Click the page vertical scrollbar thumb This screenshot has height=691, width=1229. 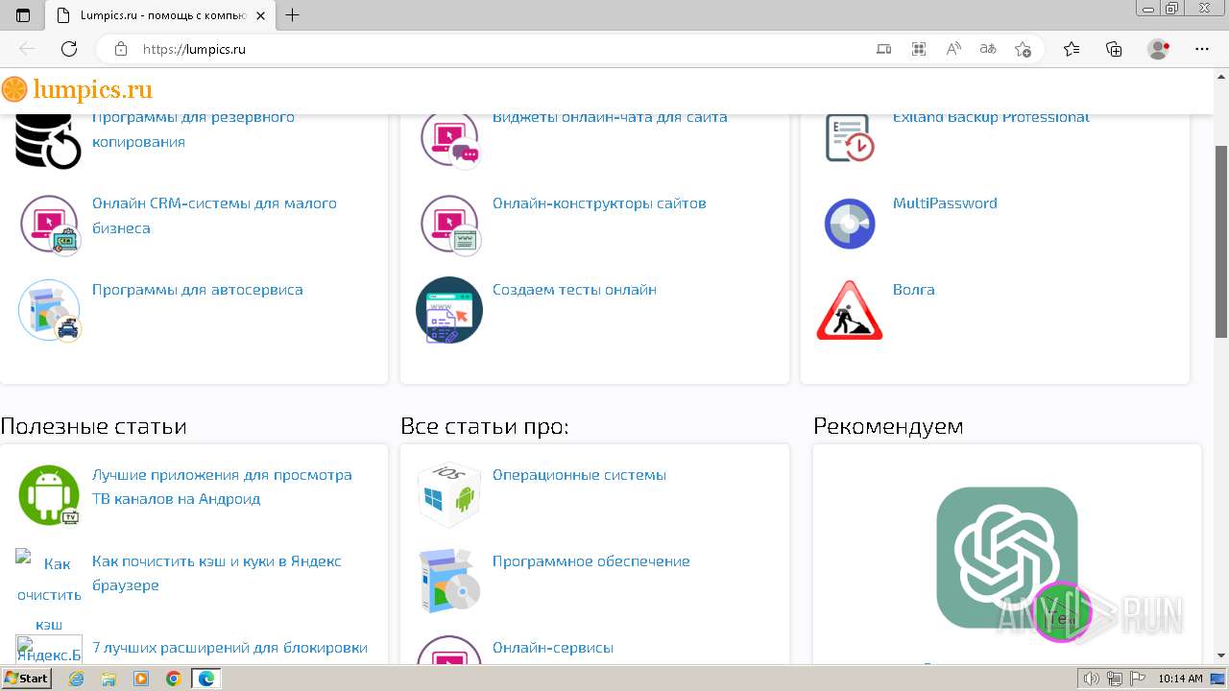click(1220, 240)
